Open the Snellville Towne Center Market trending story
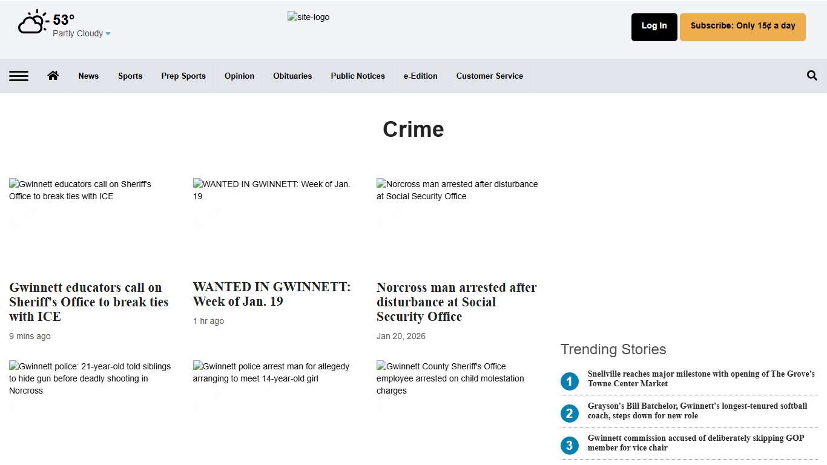Image resolution: width=827 pixels, height=465 pixels. tap(700, 378)
